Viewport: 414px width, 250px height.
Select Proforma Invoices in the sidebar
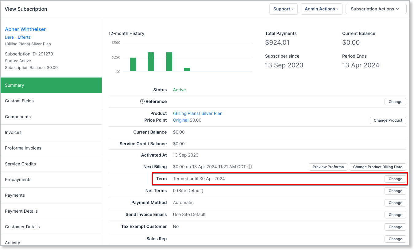[x=23, y=148]
